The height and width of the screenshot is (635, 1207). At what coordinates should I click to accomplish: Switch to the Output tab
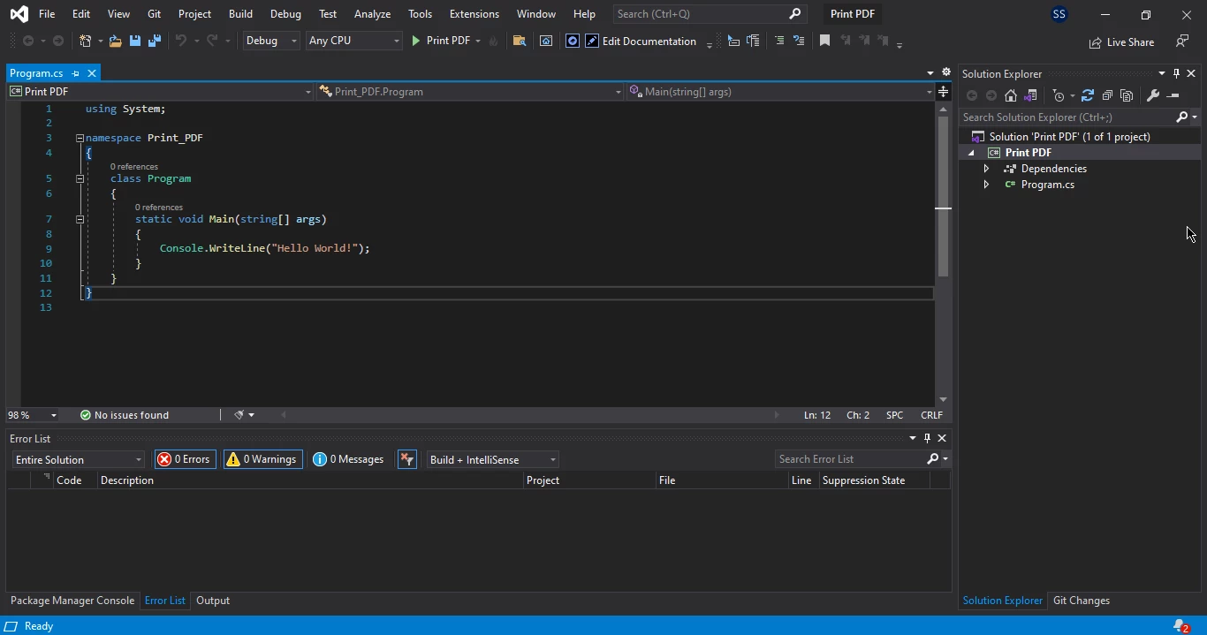pos(213,601)
